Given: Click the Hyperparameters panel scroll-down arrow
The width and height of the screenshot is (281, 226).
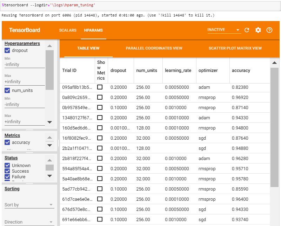Looking at the screenshot, I should pyautogui.click(x=50, y=122).
